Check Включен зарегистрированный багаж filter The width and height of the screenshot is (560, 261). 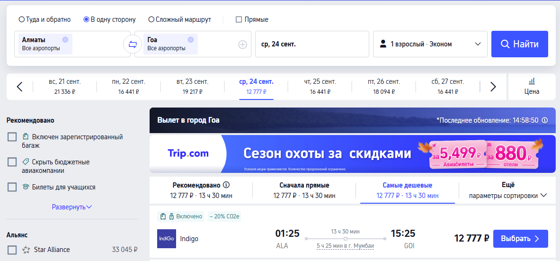pos(12,137)
